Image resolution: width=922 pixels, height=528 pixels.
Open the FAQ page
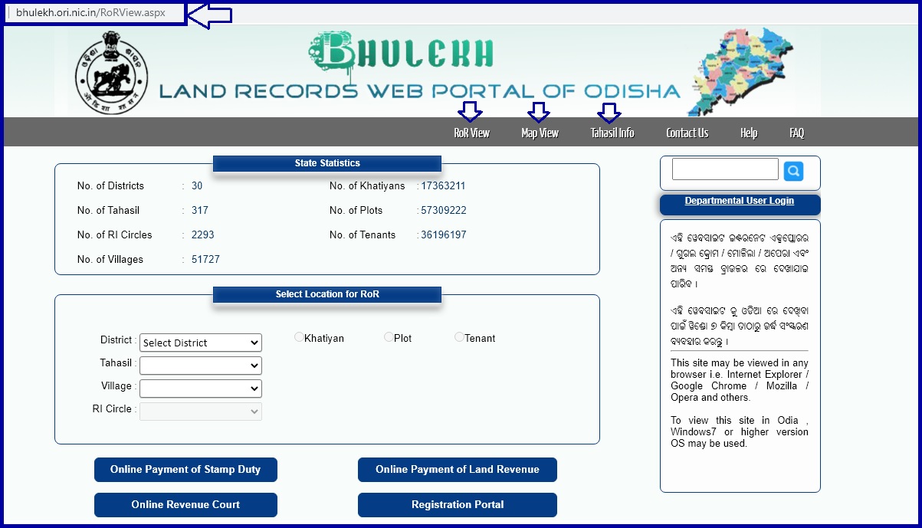pyautogui.click(x=796, y=133)
